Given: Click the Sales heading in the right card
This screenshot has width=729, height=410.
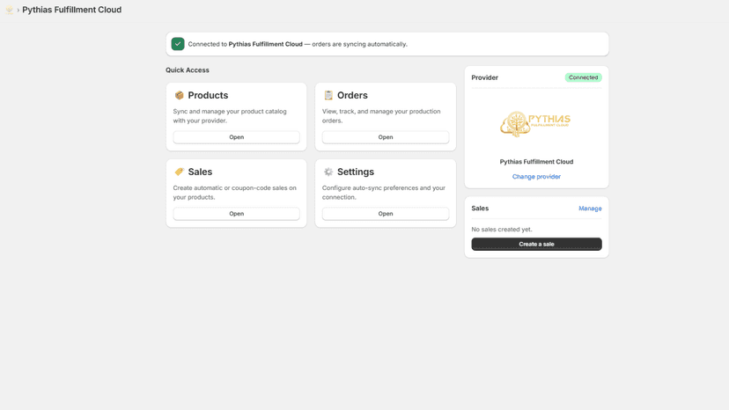Looking at the screenshot, I should (x=480, y=209).
